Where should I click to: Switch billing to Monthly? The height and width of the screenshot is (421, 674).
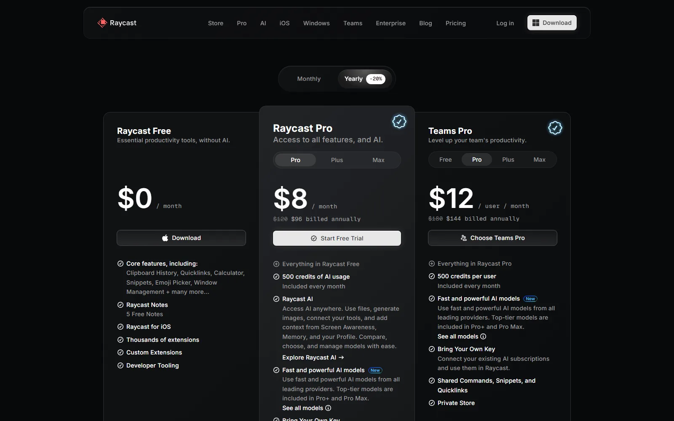click(309, 79)
